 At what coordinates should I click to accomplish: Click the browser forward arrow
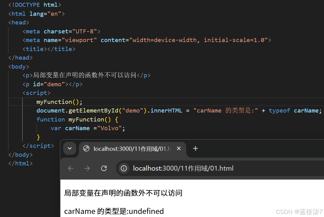tap(87, 168)
